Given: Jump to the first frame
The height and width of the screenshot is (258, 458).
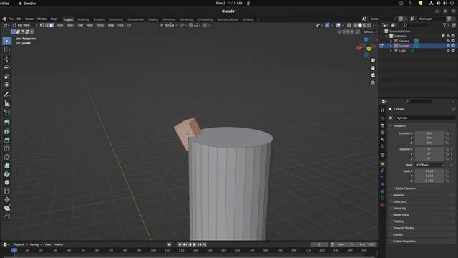Looking at the screenshot, I should (180, 244).
